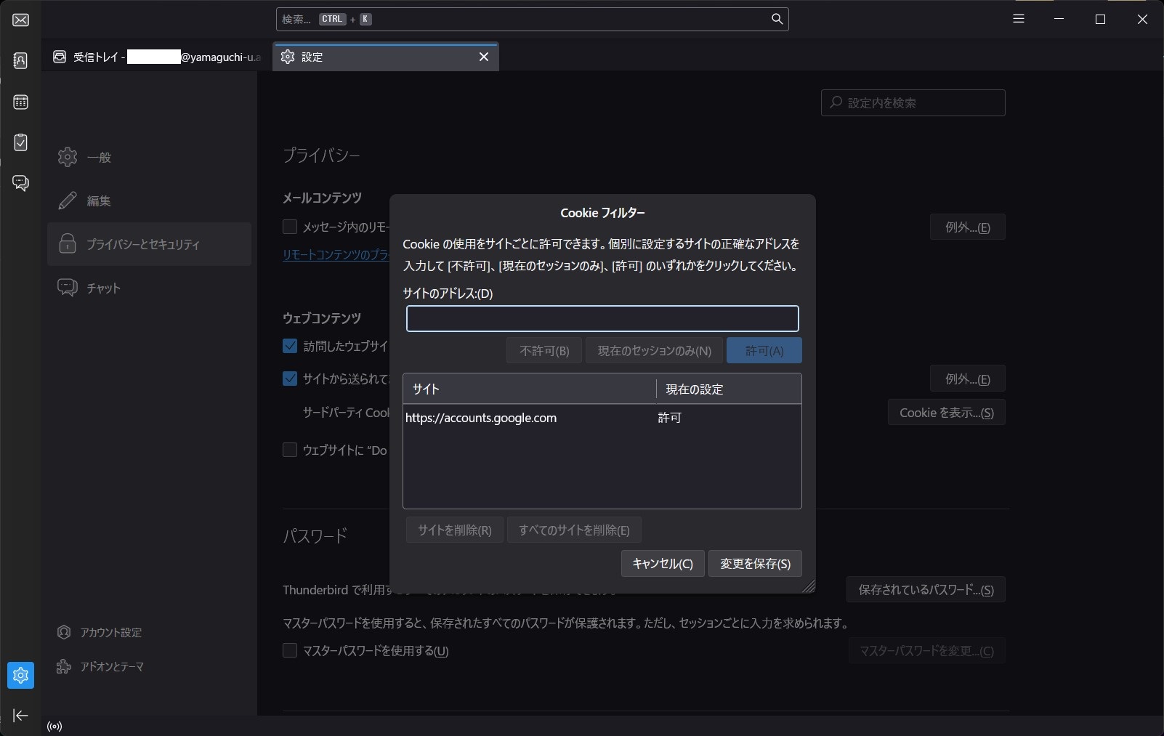Open Chat space icon
This screenshot has height=736, width=1164.
(x=20, y=183)
